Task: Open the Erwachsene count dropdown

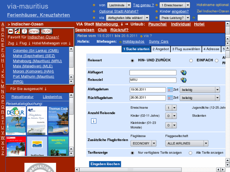Action: (171, 108)
